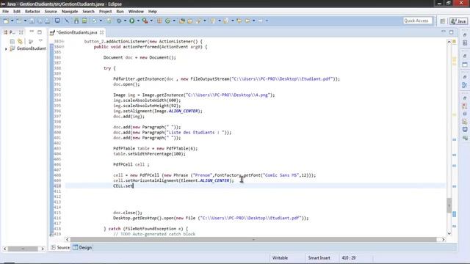The width and height of the screenshot is (470, 264).
Task: Click the topmost restore icon in right trim
Action: point(465,35)
